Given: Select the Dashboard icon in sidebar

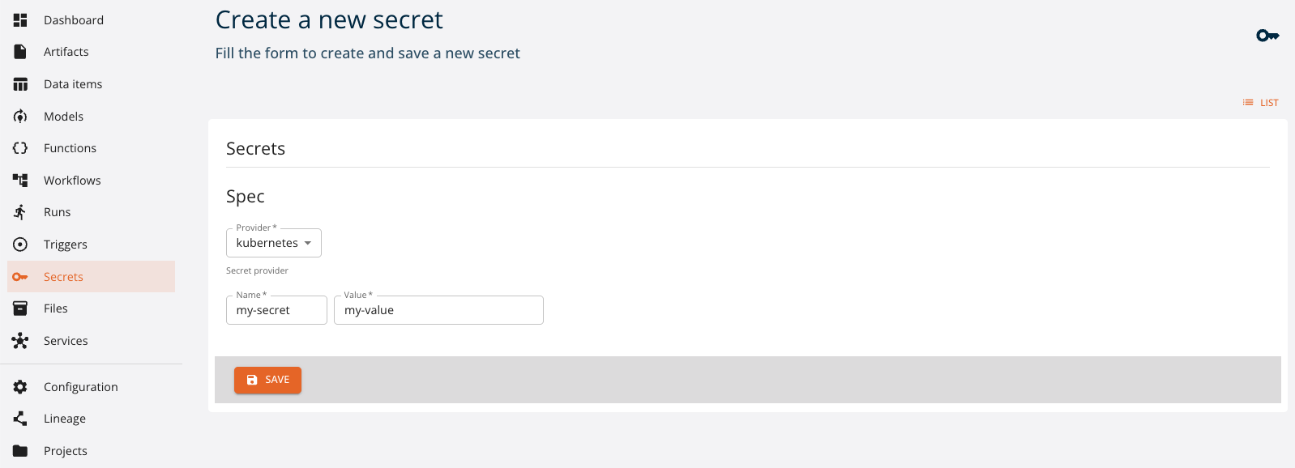Looking at the screenshot, I should tap(20, 19).
